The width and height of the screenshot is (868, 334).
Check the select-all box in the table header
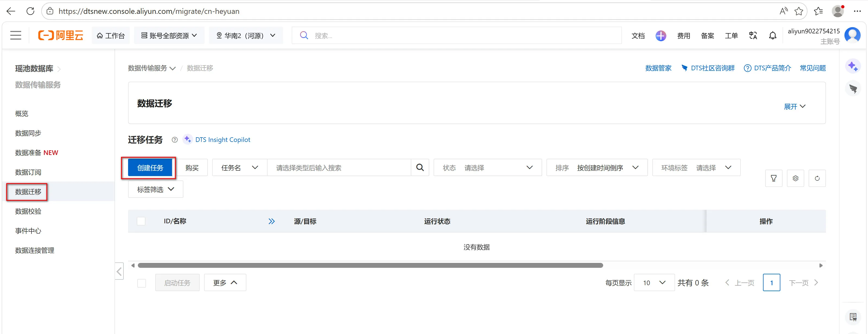tap(141, 221)
